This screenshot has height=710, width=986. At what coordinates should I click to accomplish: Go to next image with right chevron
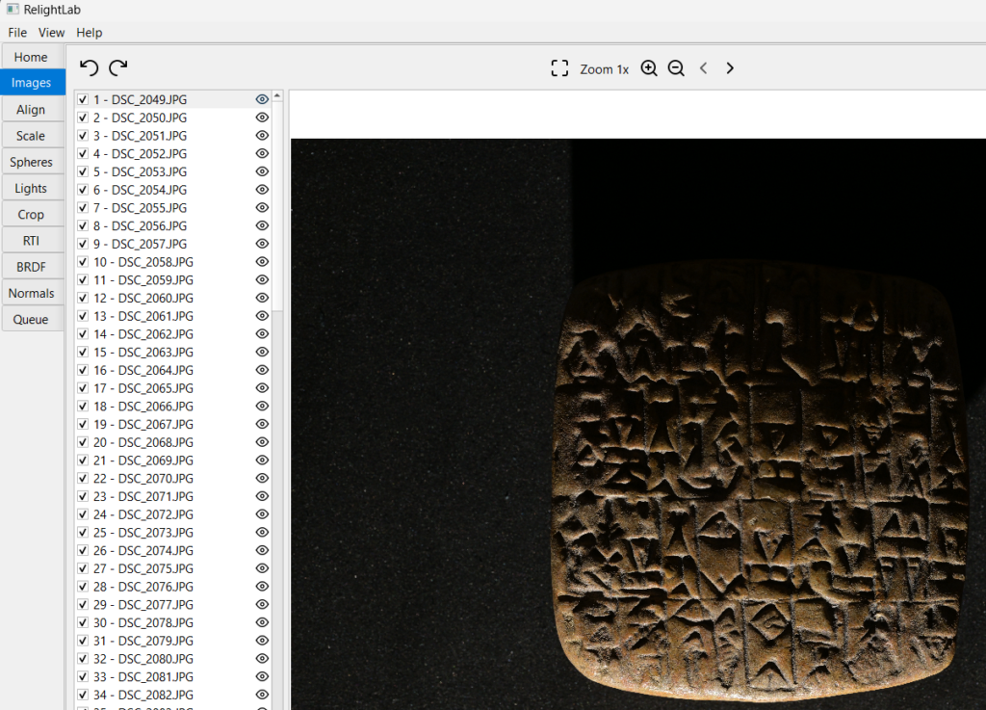click(x=730, y=68)
